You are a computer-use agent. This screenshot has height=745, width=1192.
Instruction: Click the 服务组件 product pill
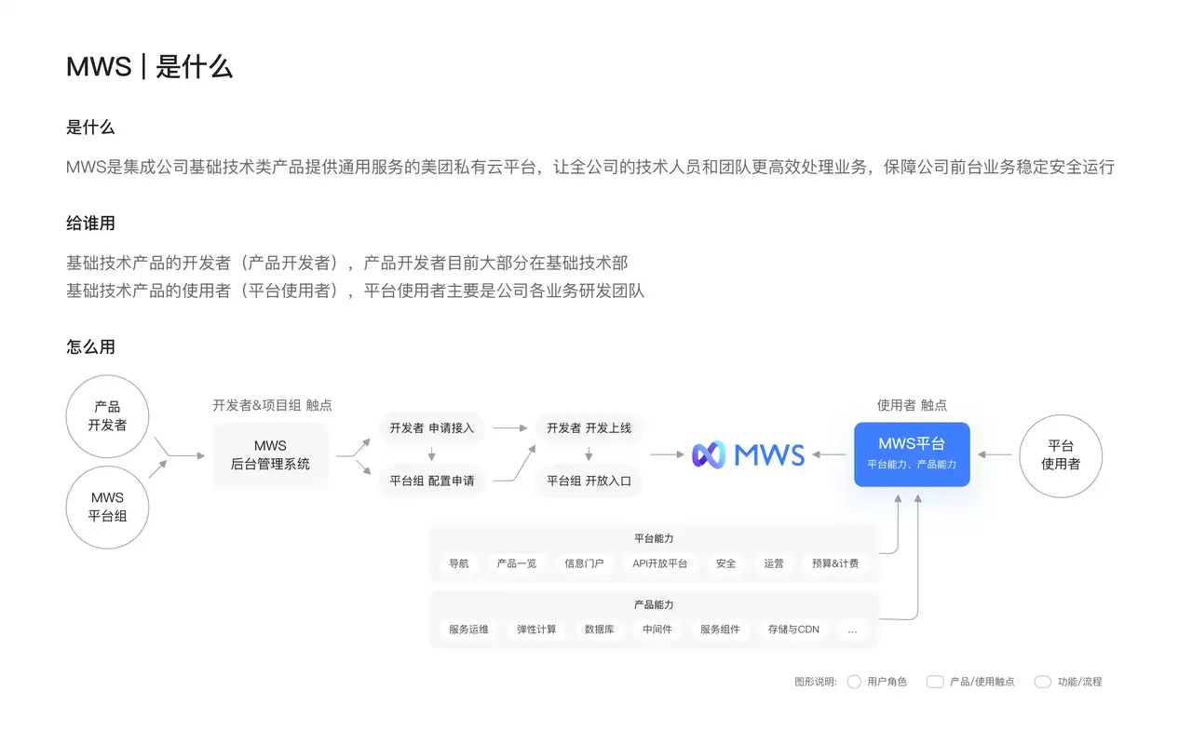click(721, 630)
